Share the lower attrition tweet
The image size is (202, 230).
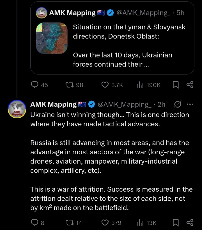[x=190, y=222]
